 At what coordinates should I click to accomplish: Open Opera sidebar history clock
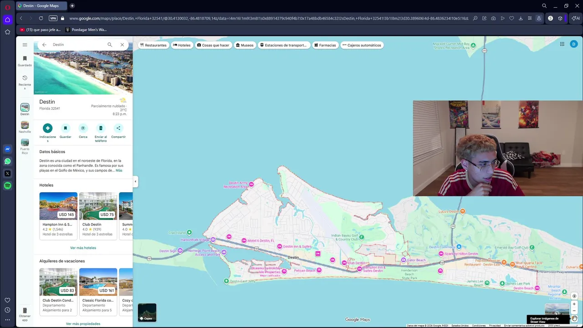(x=7, y=310)
